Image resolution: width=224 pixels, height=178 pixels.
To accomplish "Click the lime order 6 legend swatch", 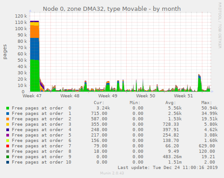I will 8,141.
